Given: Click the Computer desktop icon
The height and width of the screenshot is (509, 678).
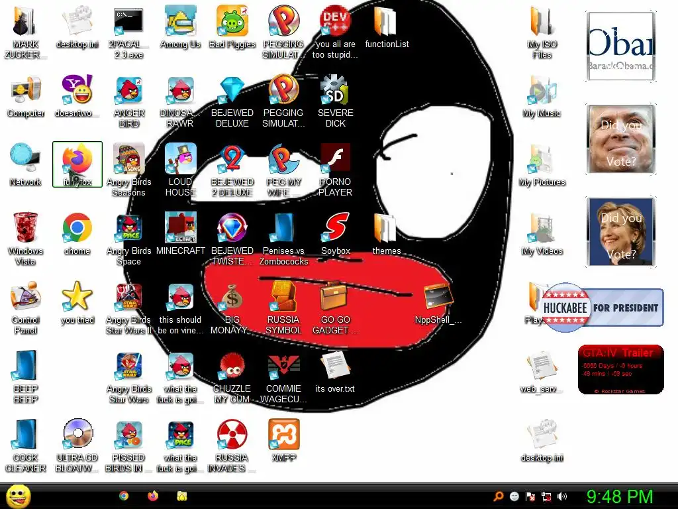Looking at the screenshot, I should 26,97.
